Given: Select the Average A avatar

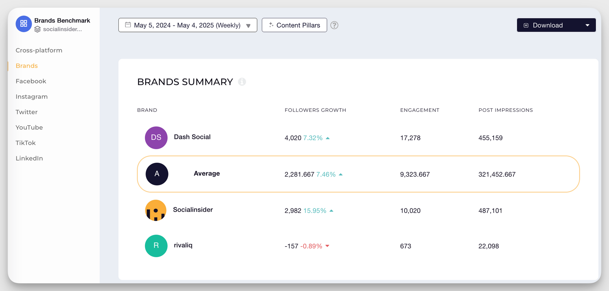Looking at the screenshot, I should 157,174.
